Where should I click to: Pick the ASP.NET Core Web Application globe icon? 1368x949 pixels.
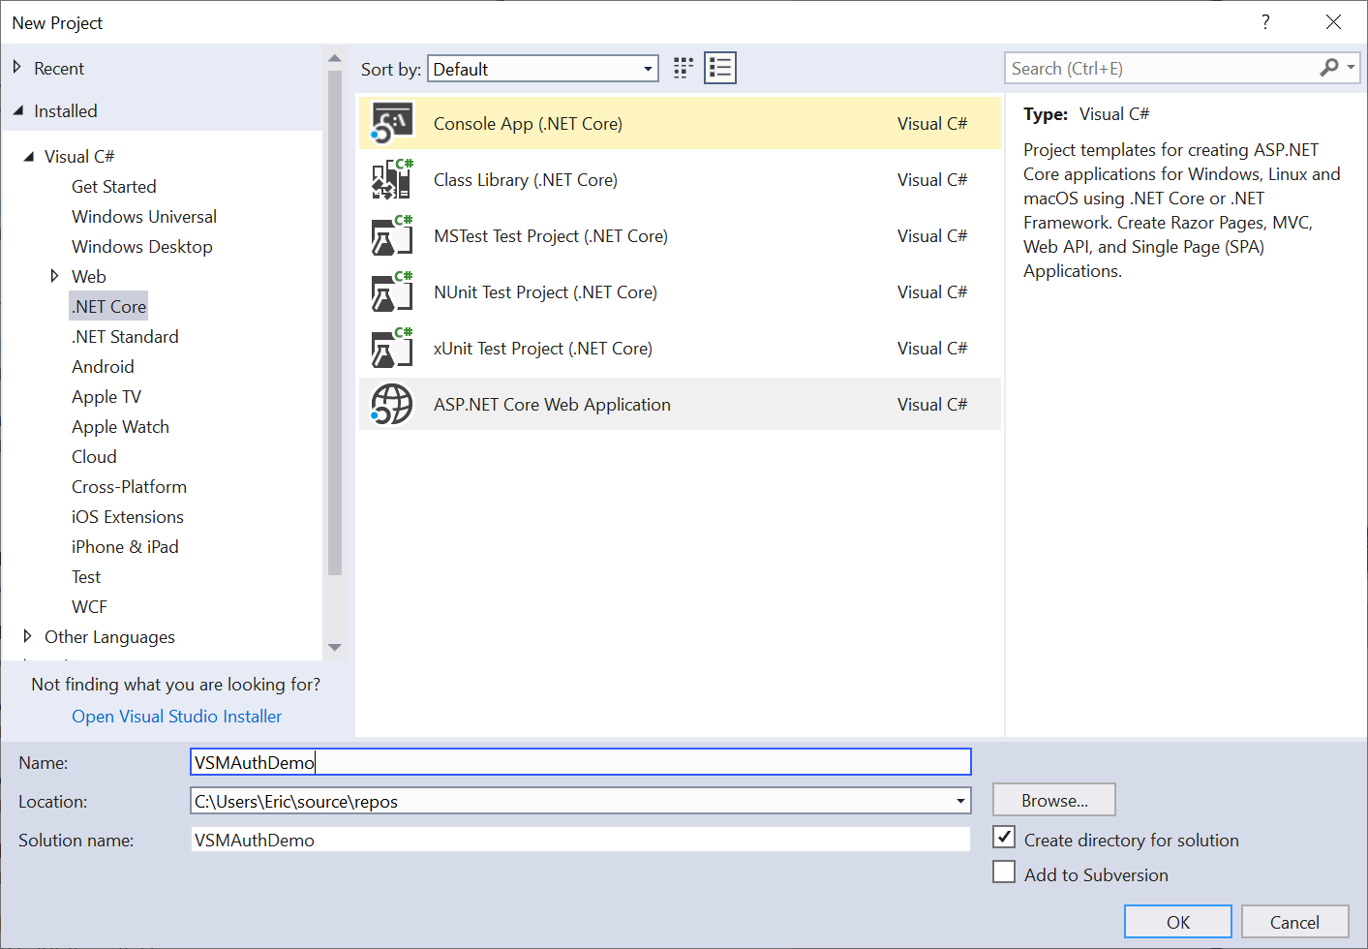392,405
